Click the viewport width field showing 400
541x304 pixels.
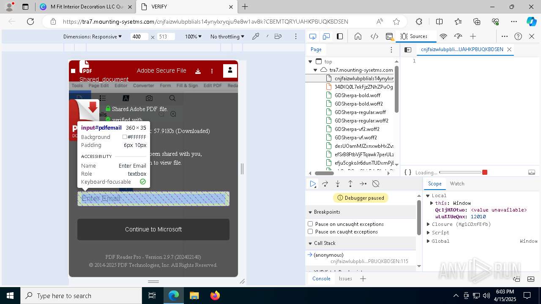[x=139, y=37]
